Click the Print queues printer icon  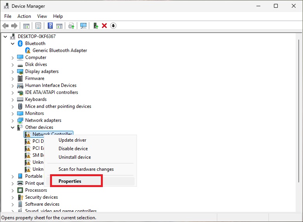pos(20,183)
